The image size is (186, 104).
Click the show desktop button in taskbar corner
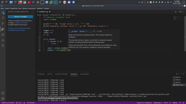point(184,2)
